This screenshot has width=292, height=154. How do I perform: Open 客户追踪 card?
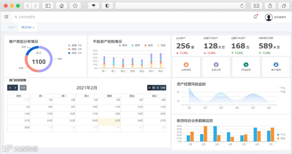276,67
